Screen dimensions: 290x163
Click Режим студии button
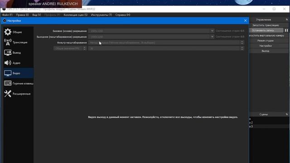point(266,41)
